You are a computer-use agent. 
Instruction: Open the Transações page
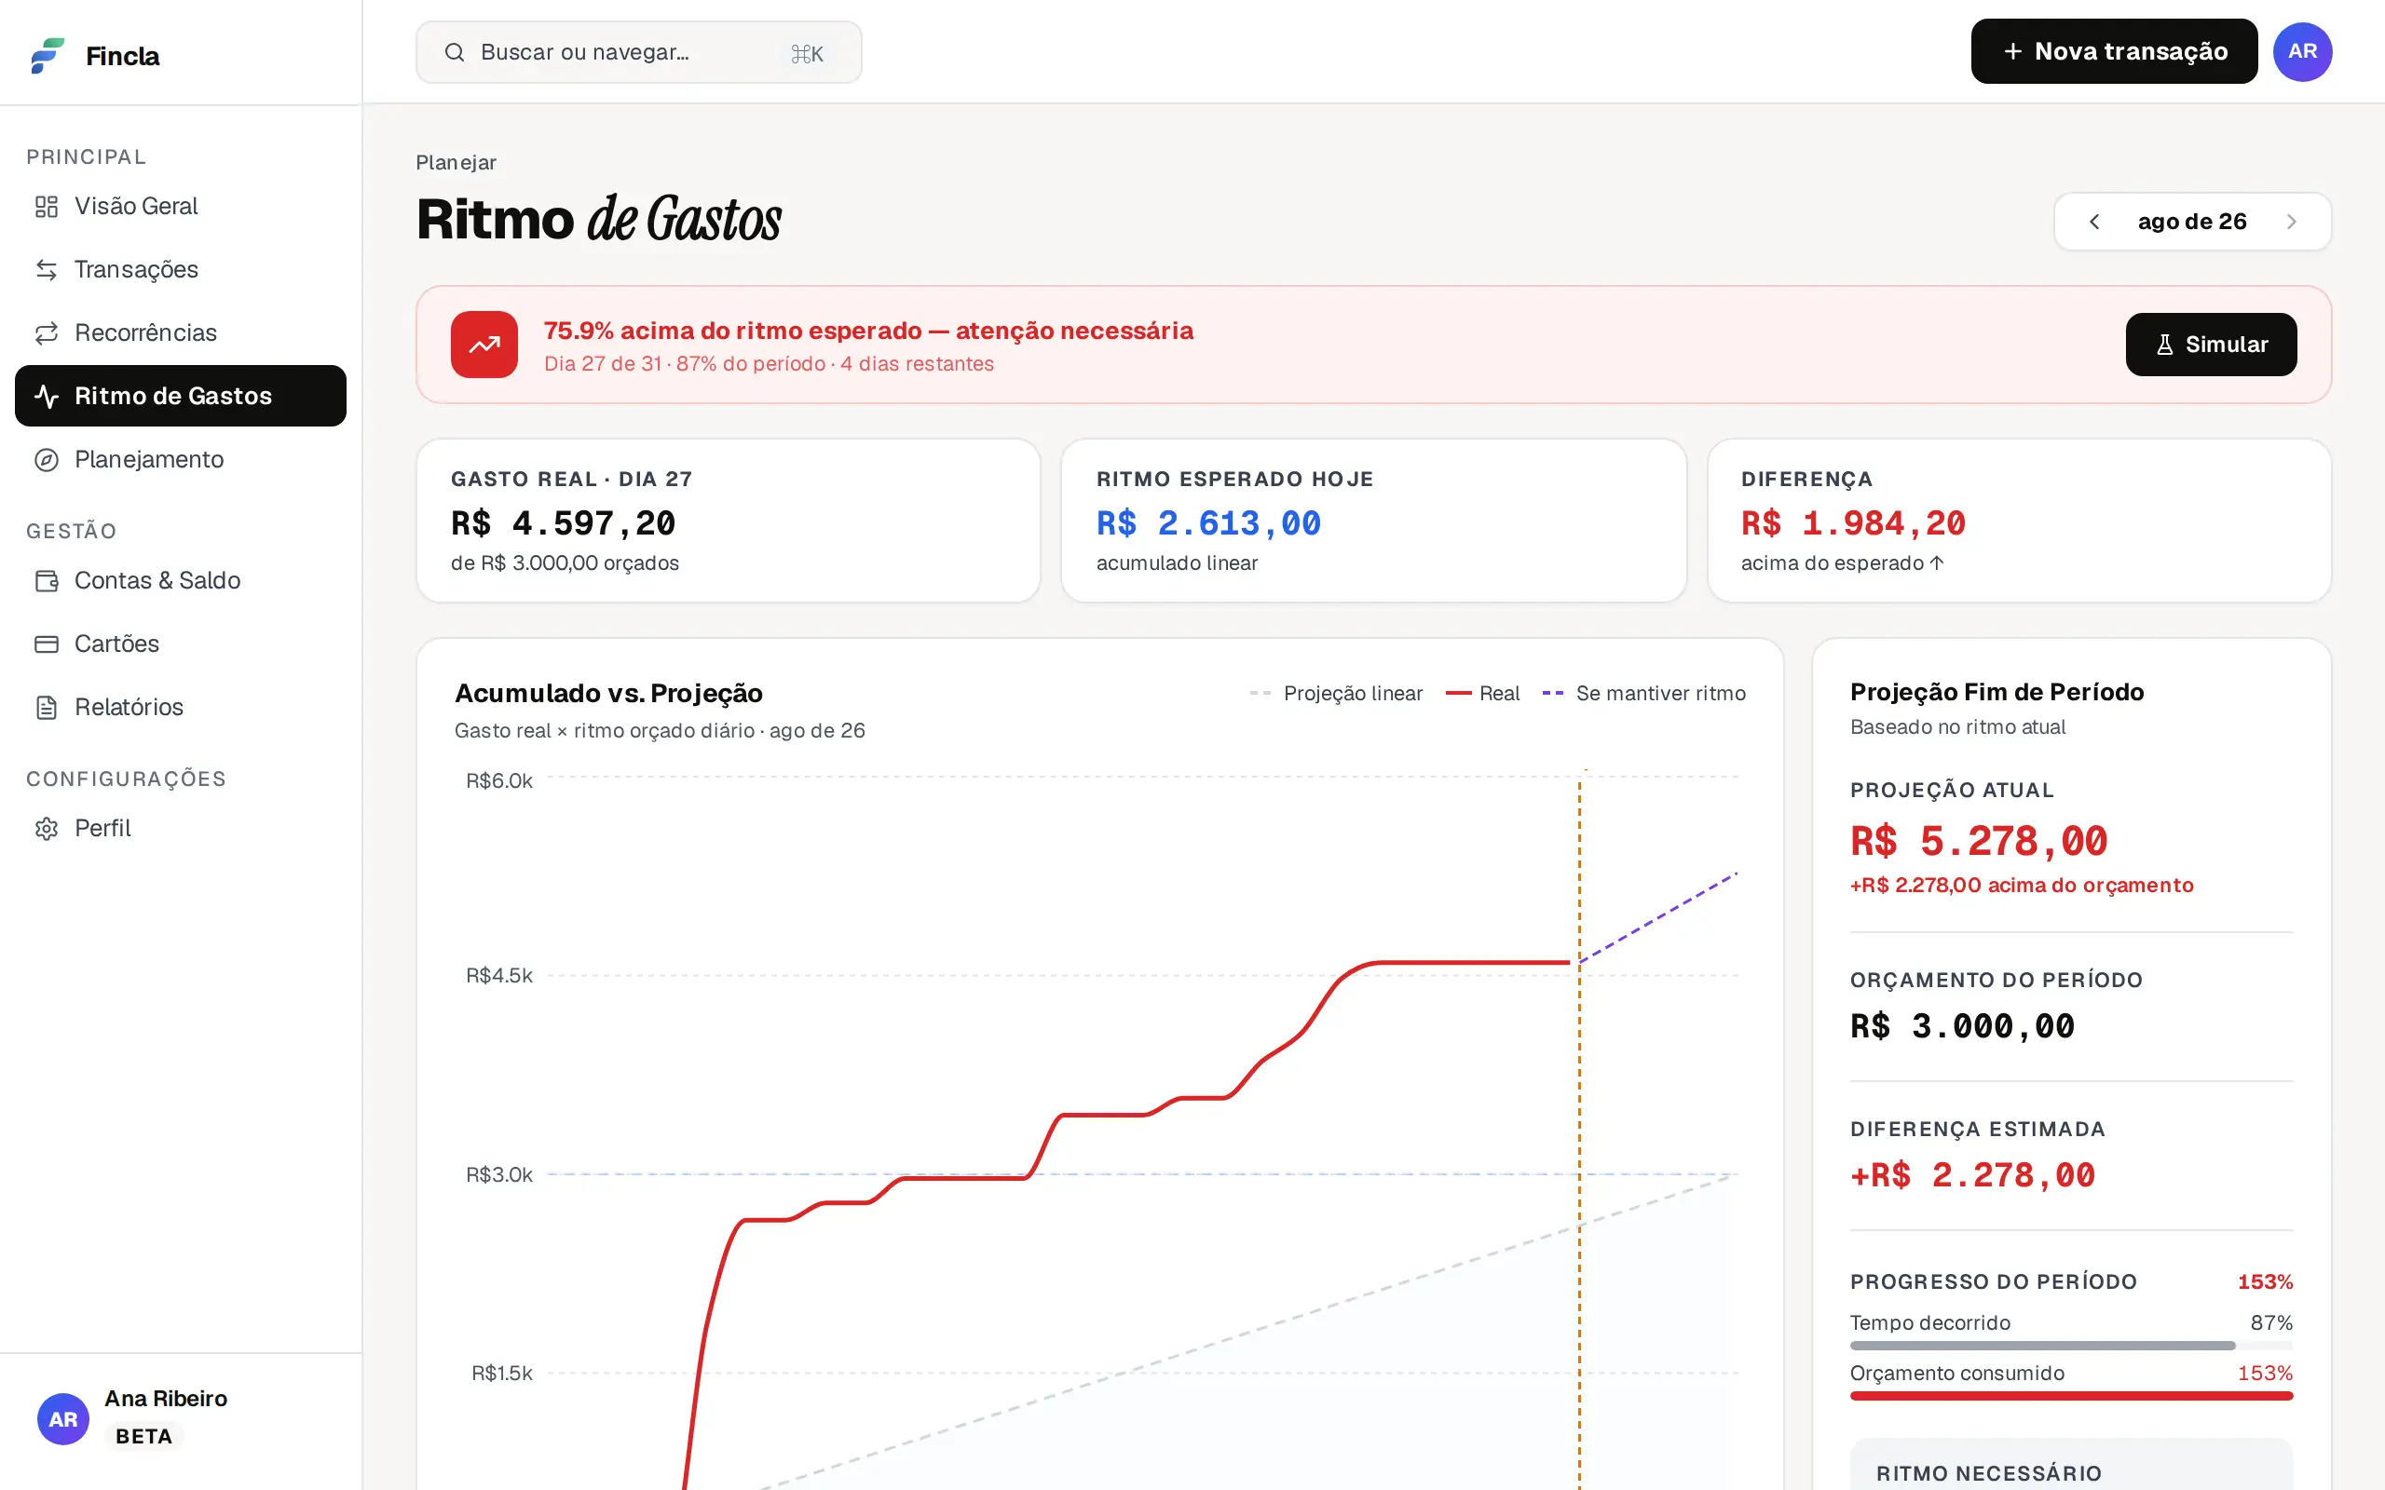pyautogui.click(x=181, y=269)
